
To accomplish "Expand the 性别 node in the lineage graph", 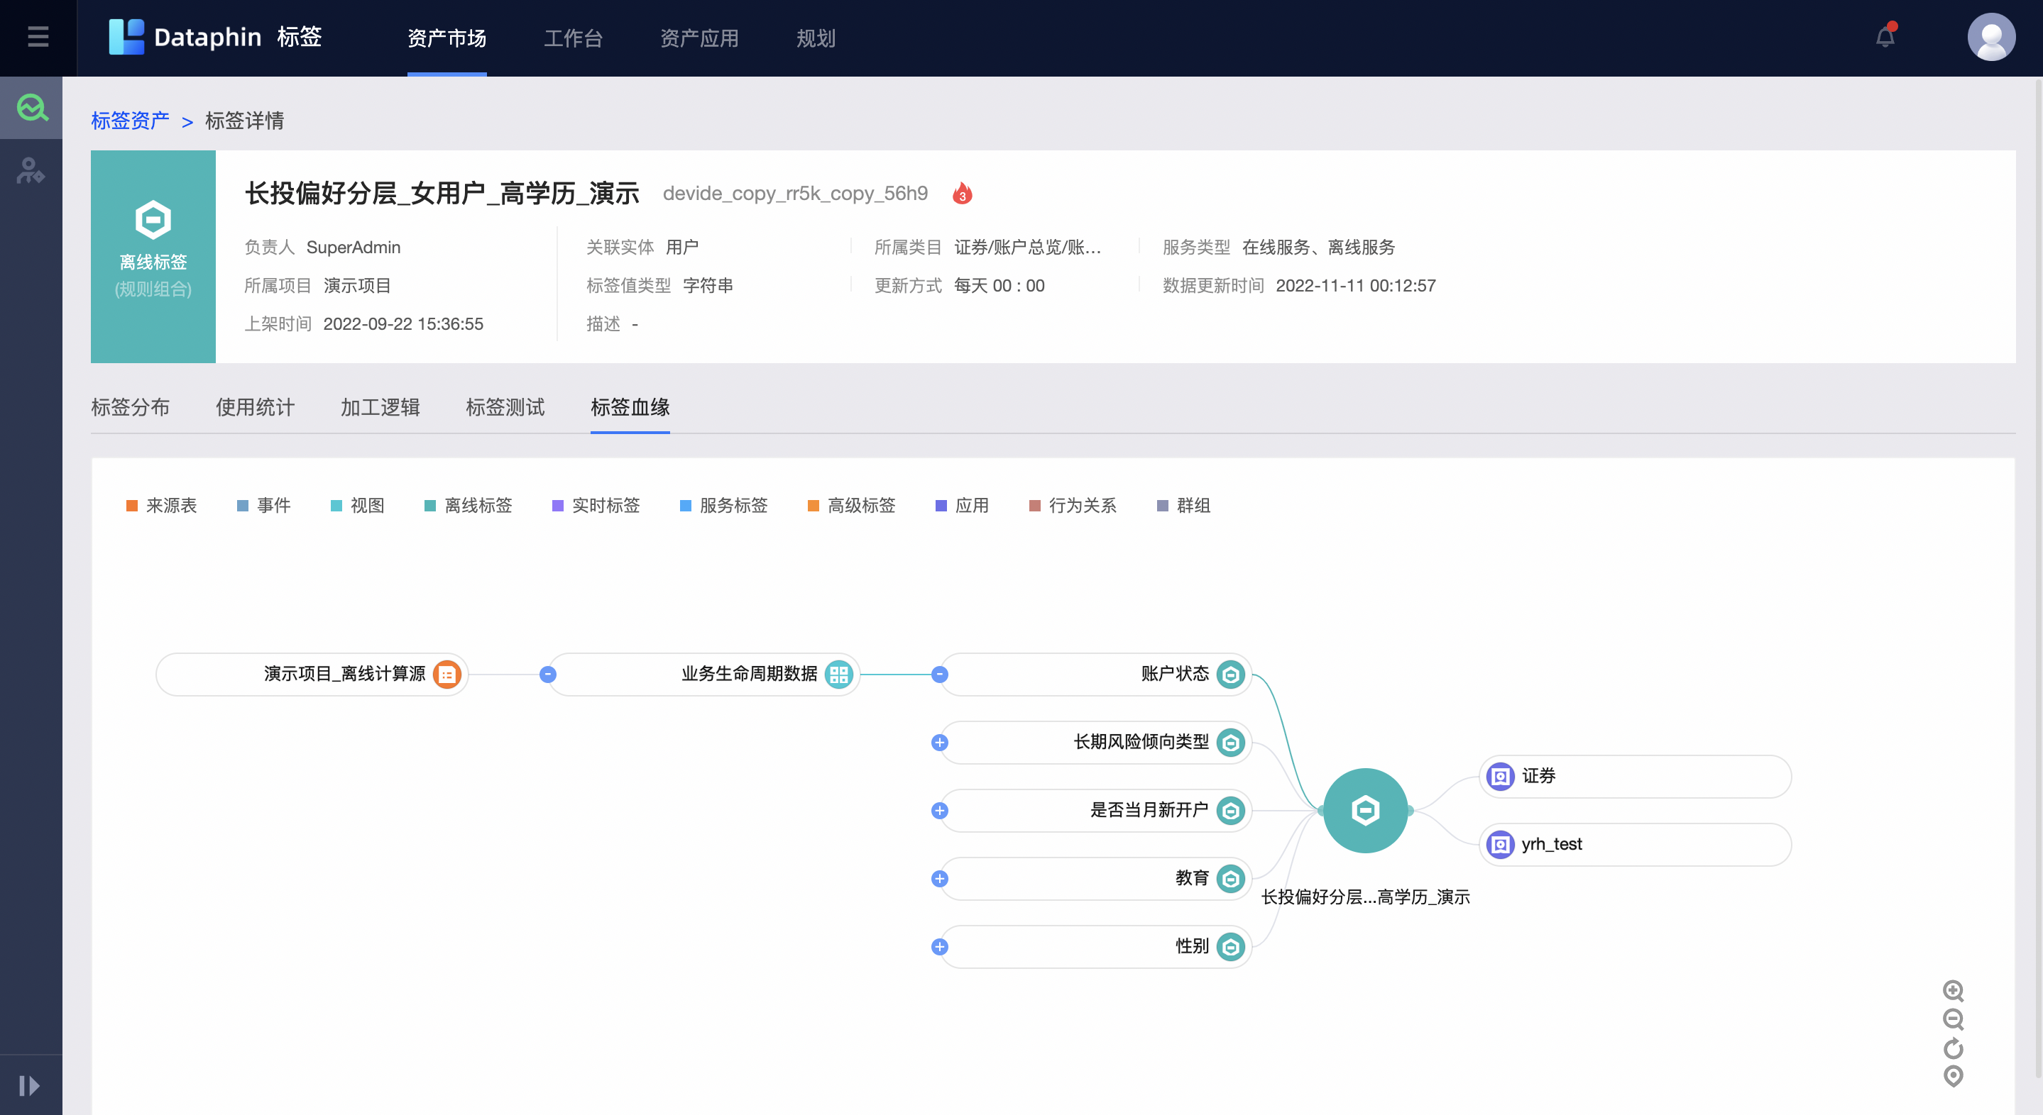I will [940, 946].
